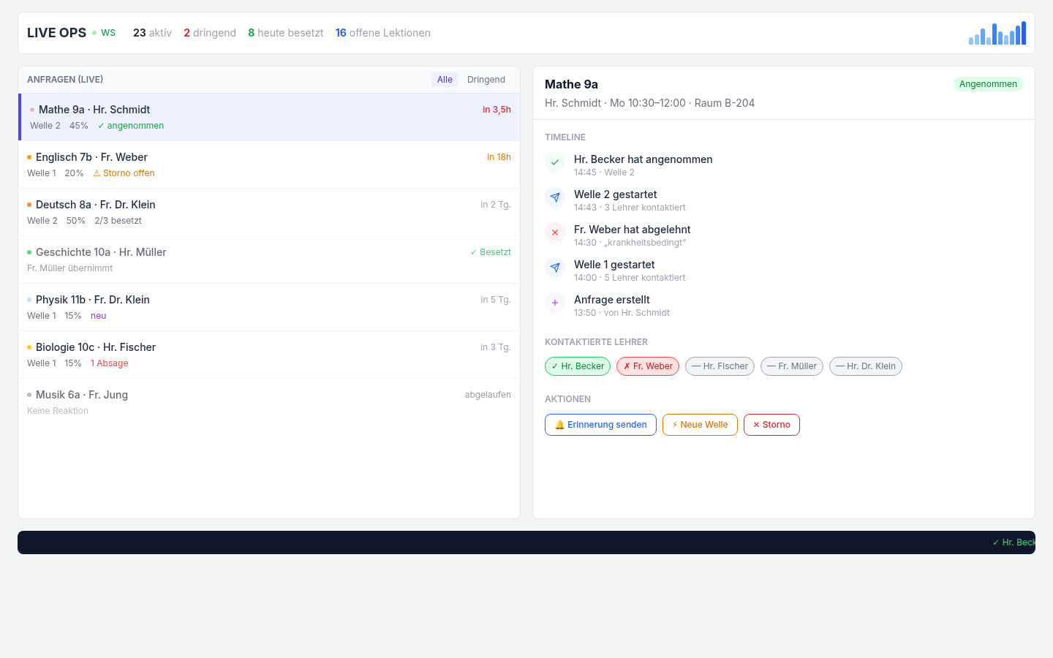Click the in 3,5h deadline label

pyautogui.click(x=497, y=110)
